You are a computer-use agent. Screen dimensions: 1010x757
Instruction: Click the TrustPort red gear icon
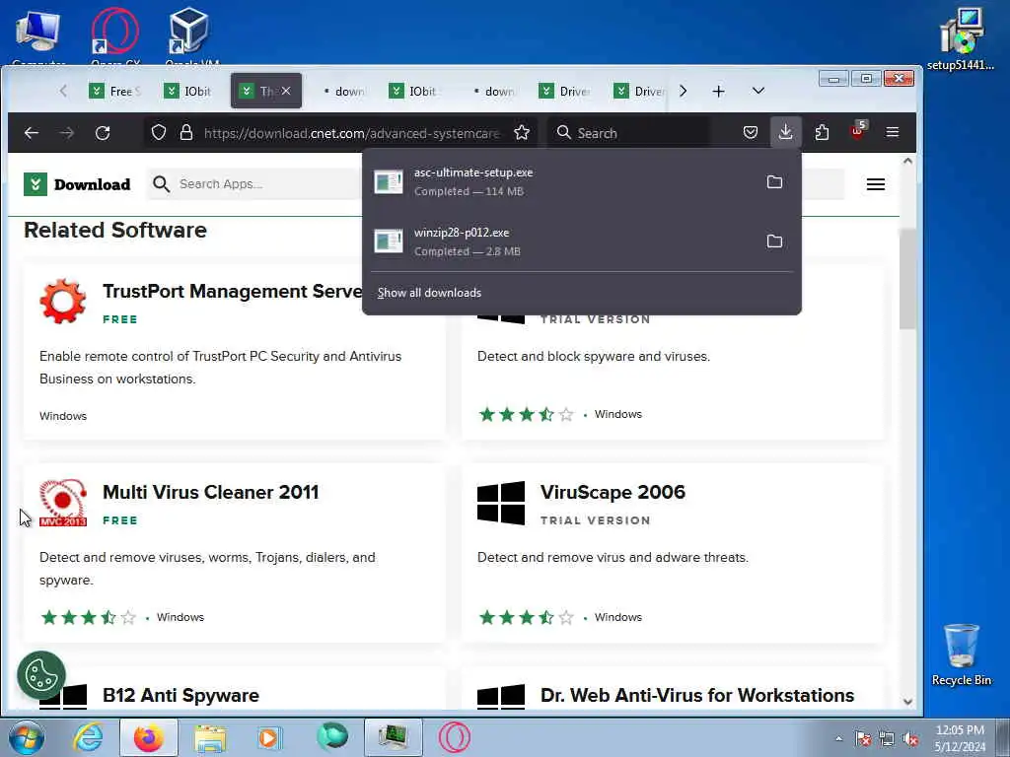tap(62, 301)
